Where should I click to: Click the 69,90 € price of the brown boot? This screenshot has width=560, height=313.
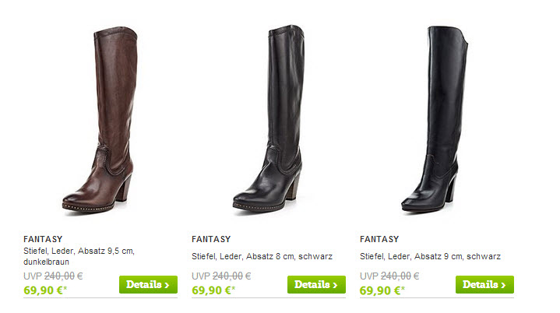tap(45, 290)
